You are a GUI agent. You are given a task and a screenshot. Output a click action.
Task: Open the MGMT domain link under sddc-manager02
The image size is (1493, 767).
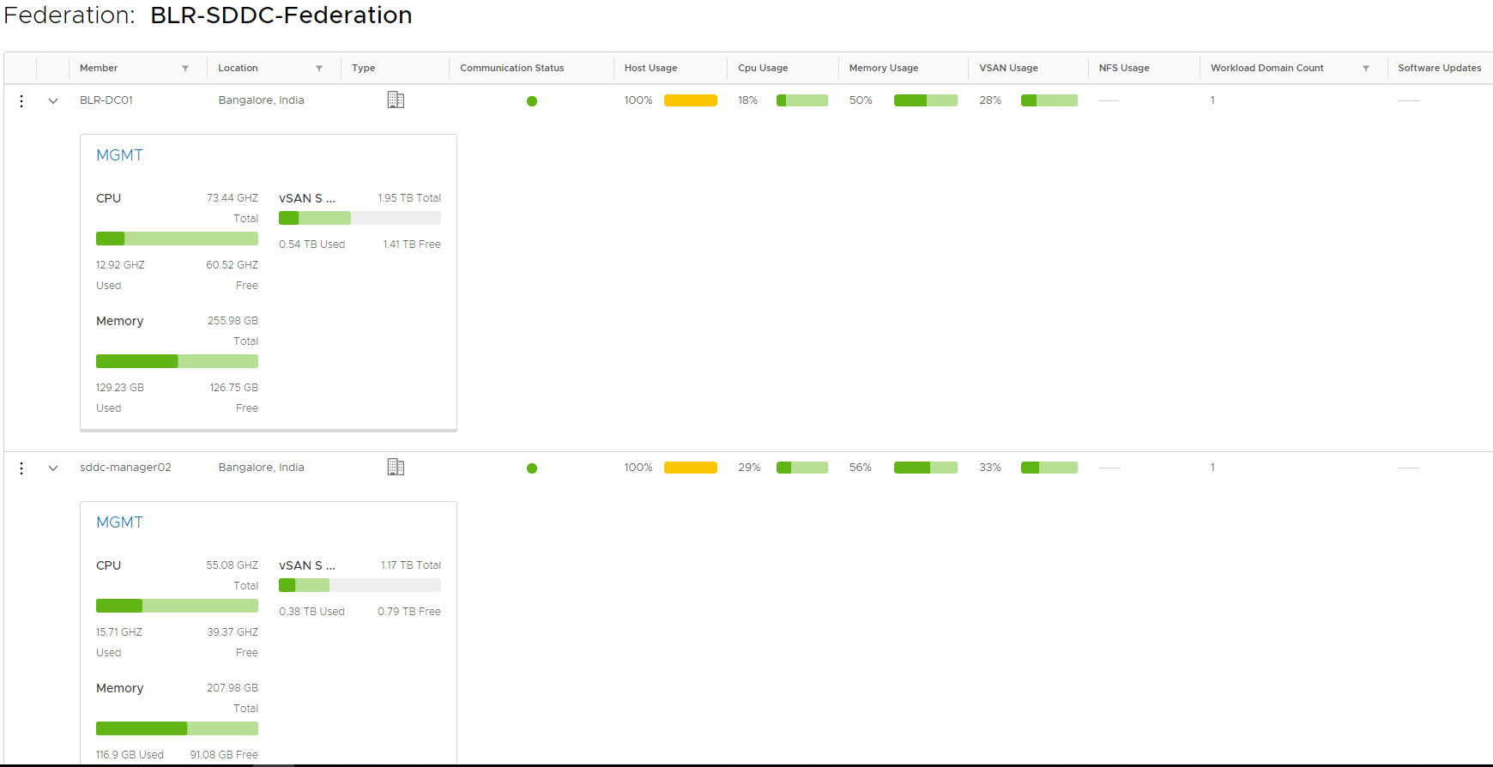point(119,522)
